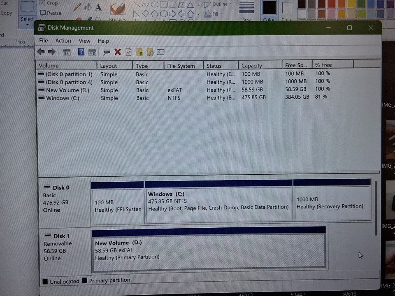
Task: Click the folder search toolbar icon
Action: (151, 52)
